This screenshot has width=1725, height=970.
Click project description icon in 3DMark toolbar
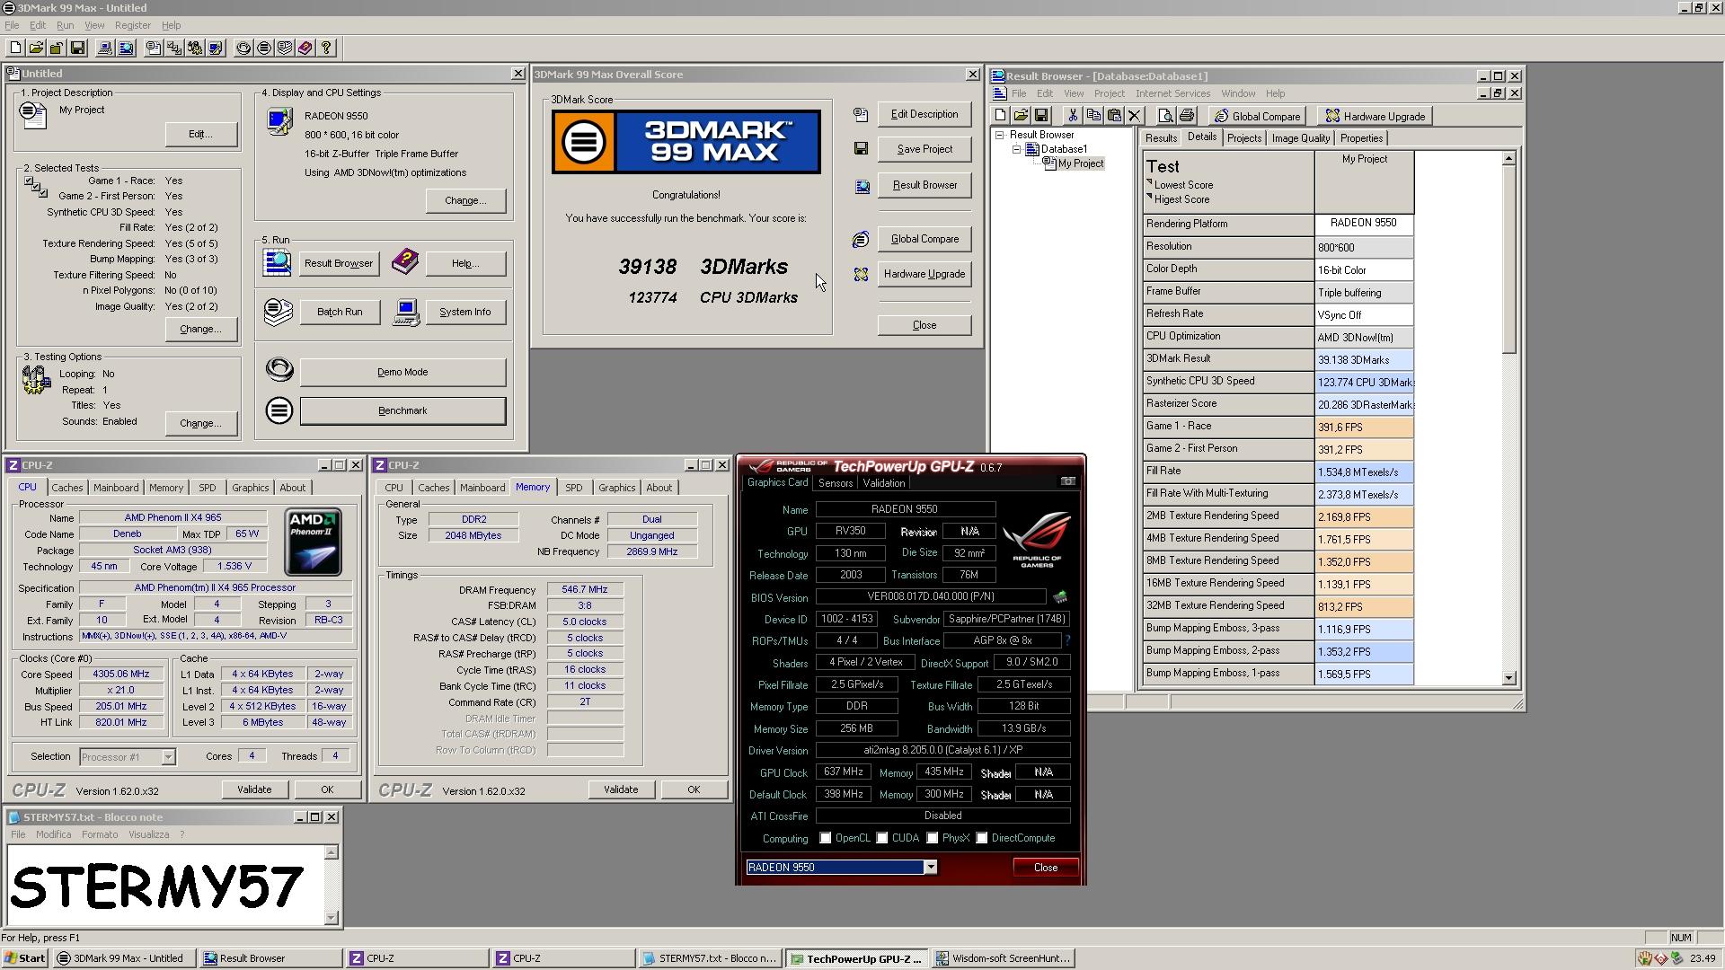point(154,48)
